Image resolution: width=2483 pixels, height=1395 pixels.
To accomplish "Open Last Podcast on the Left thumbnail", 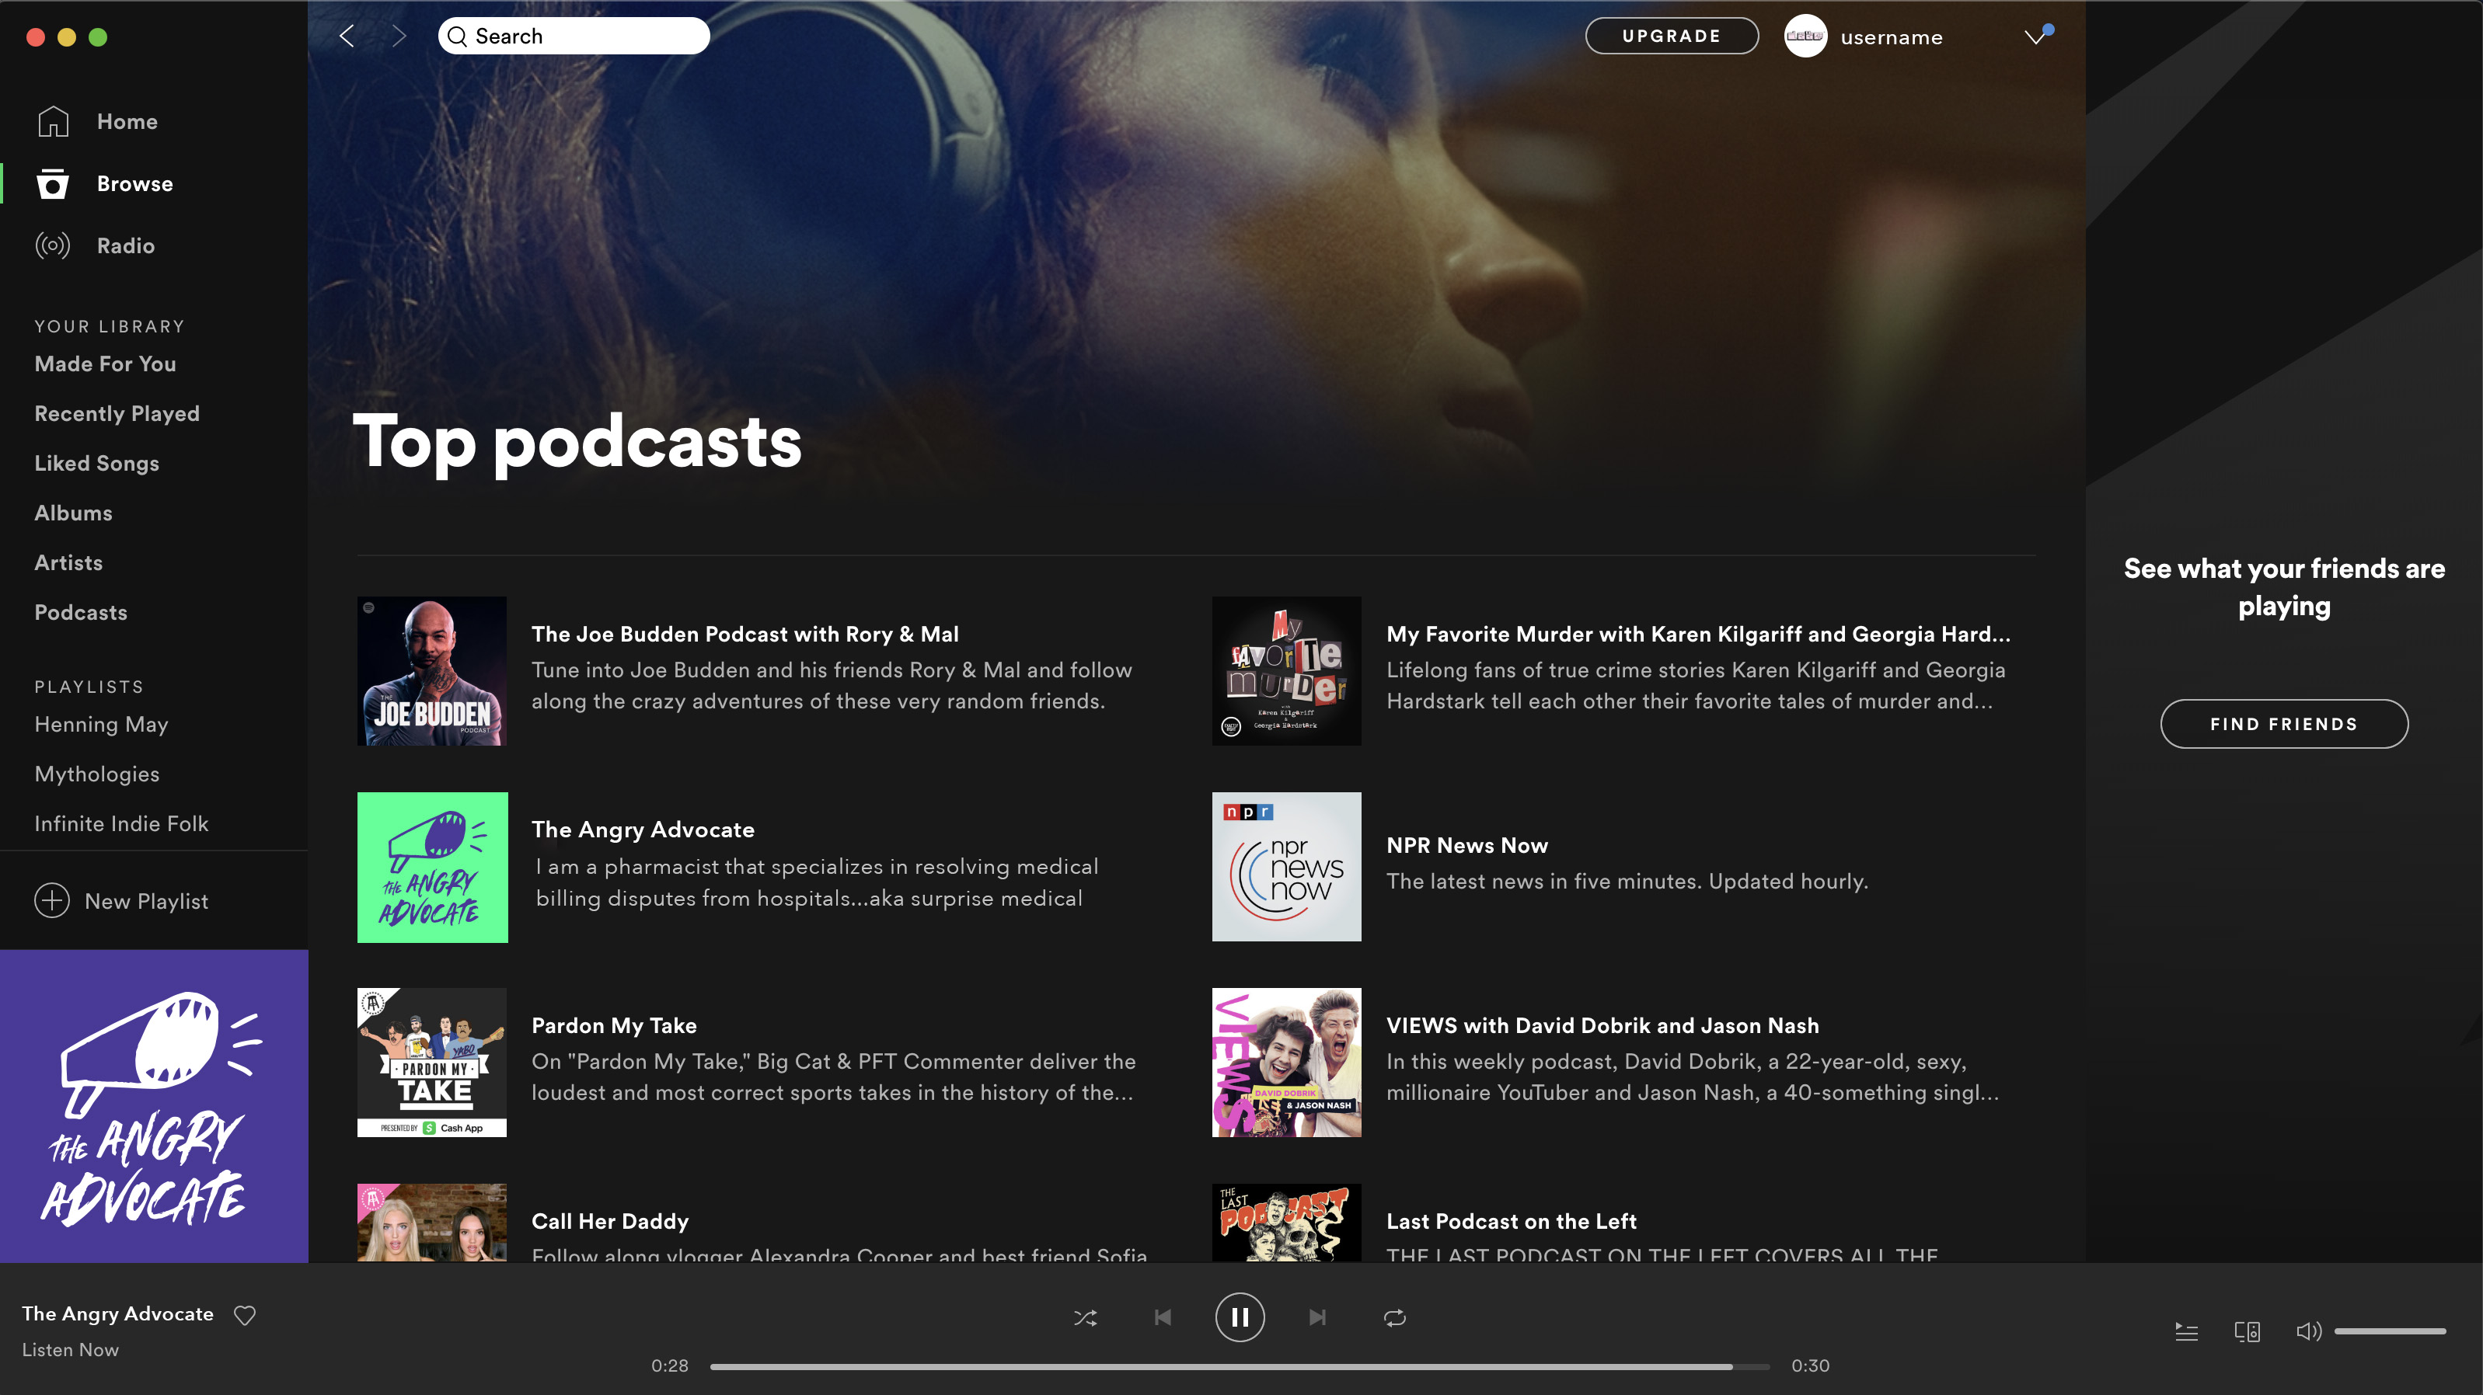I will click(1287, 1223).
